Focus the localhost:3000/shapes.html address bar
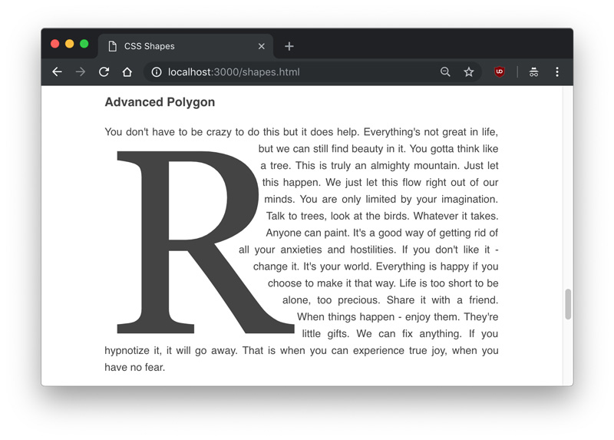The image size is (614, 440). tap(292, 72)
